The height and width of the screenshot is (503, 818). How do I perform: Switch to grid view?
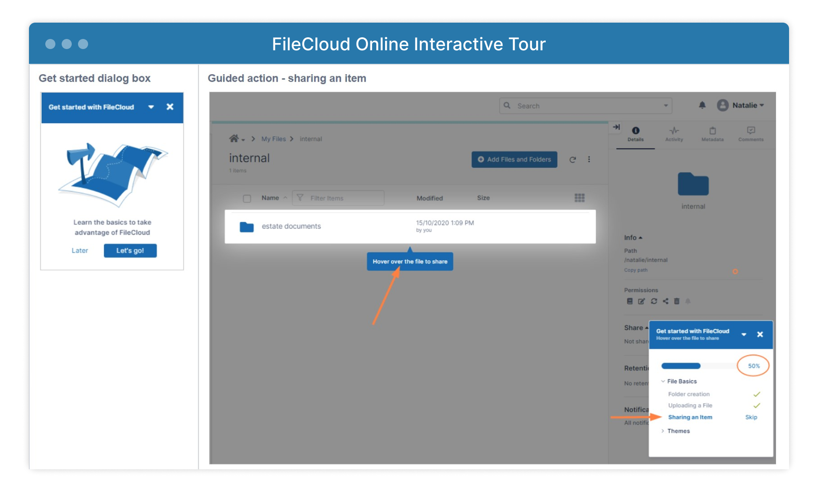tap(579, 197)
